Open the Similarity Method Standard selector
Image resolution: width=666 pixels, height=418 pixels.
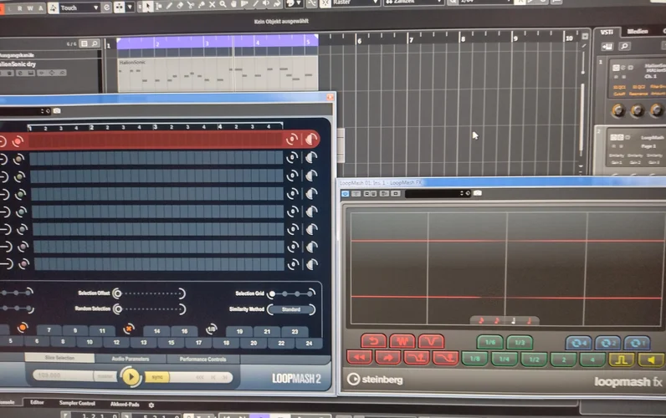coord(291,309)
